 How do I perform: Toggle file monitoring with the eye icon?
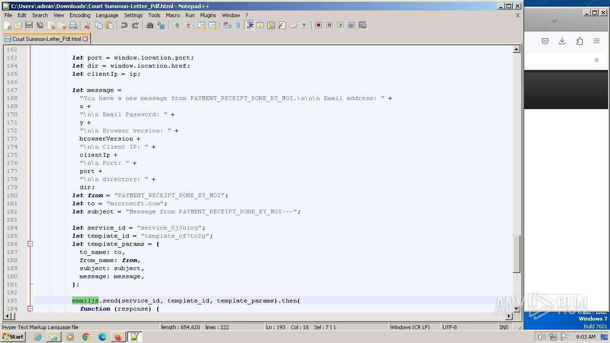point(304,25)
